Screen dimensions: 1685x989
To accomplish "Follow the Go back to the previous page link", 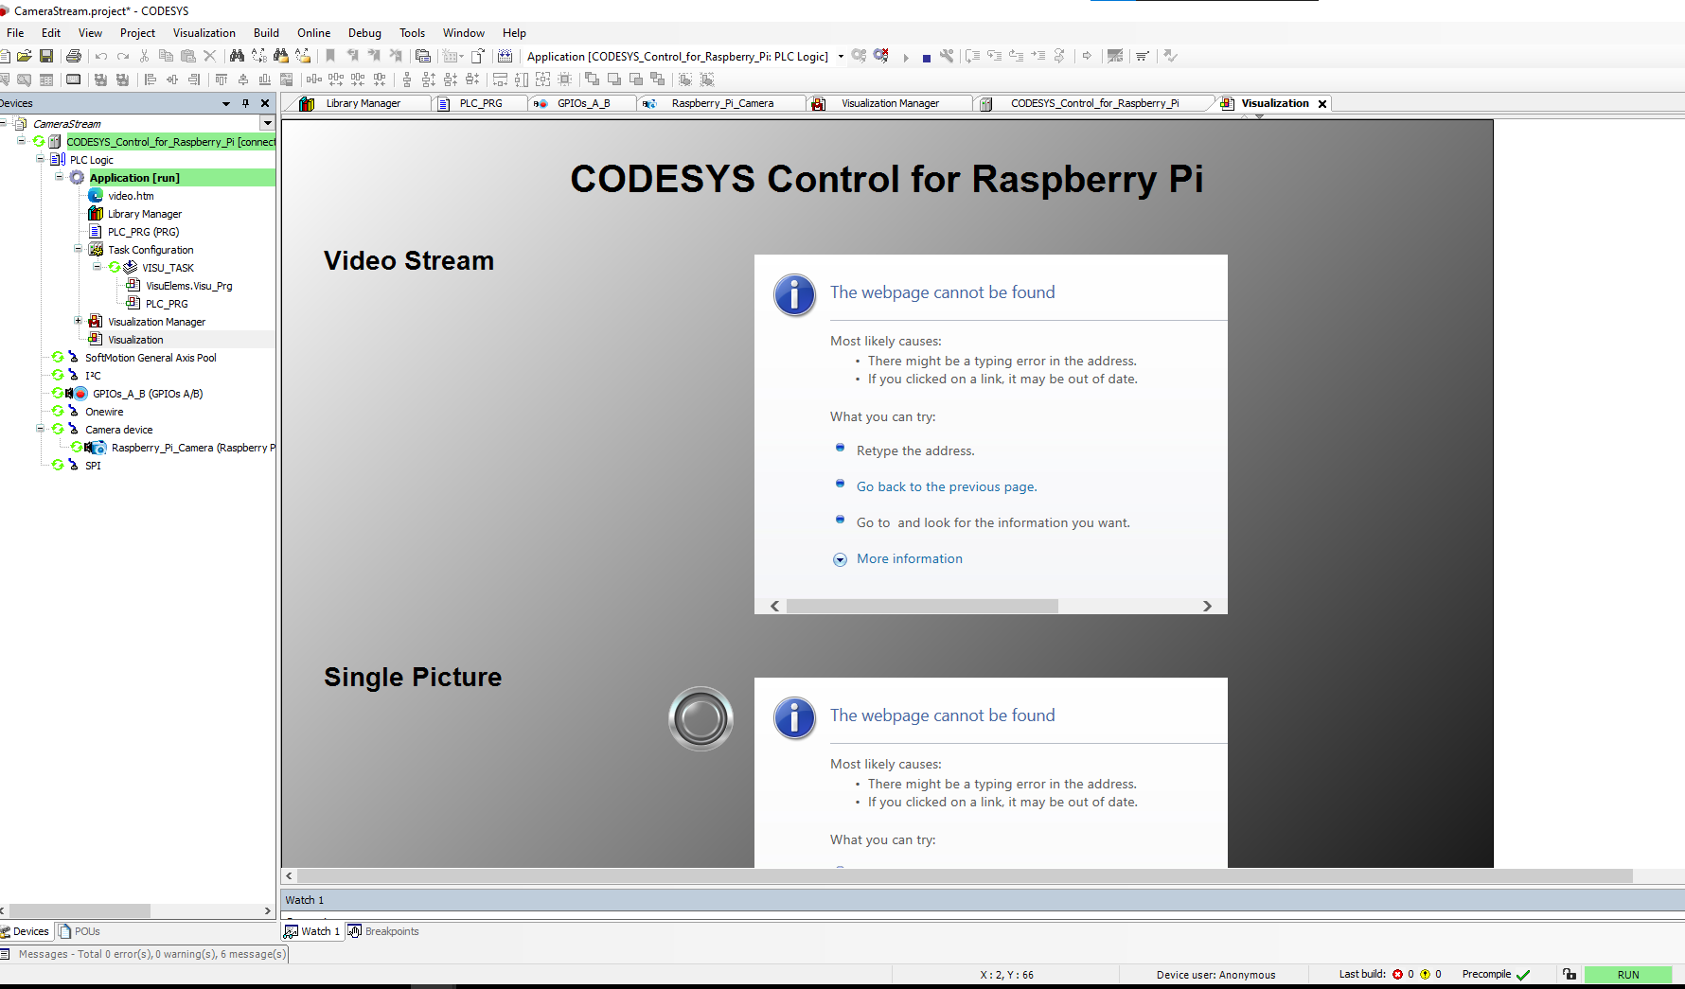I will (x=946, y=486).
